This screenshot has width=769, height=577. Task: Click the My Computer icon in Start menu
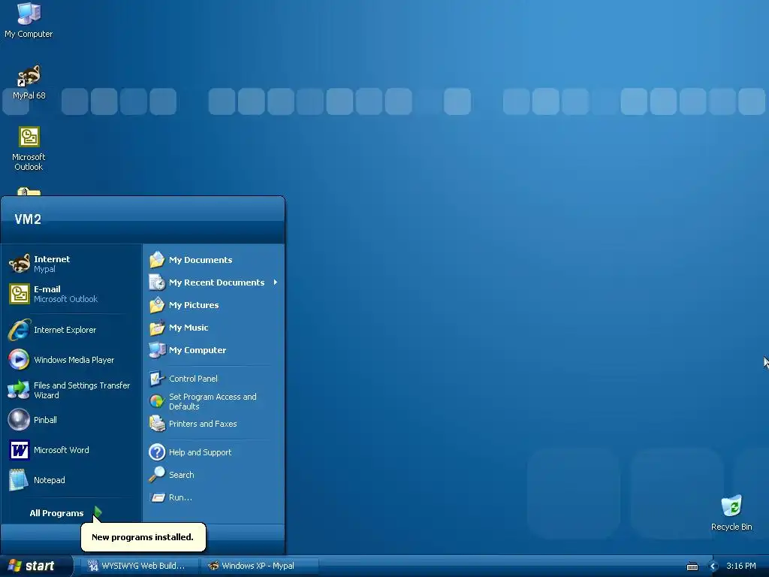(157, 350)
